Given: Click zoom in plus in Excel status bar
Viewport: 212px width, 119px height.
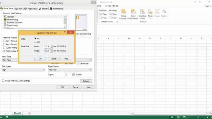Looking at the screenshot, I should point(207,117).
